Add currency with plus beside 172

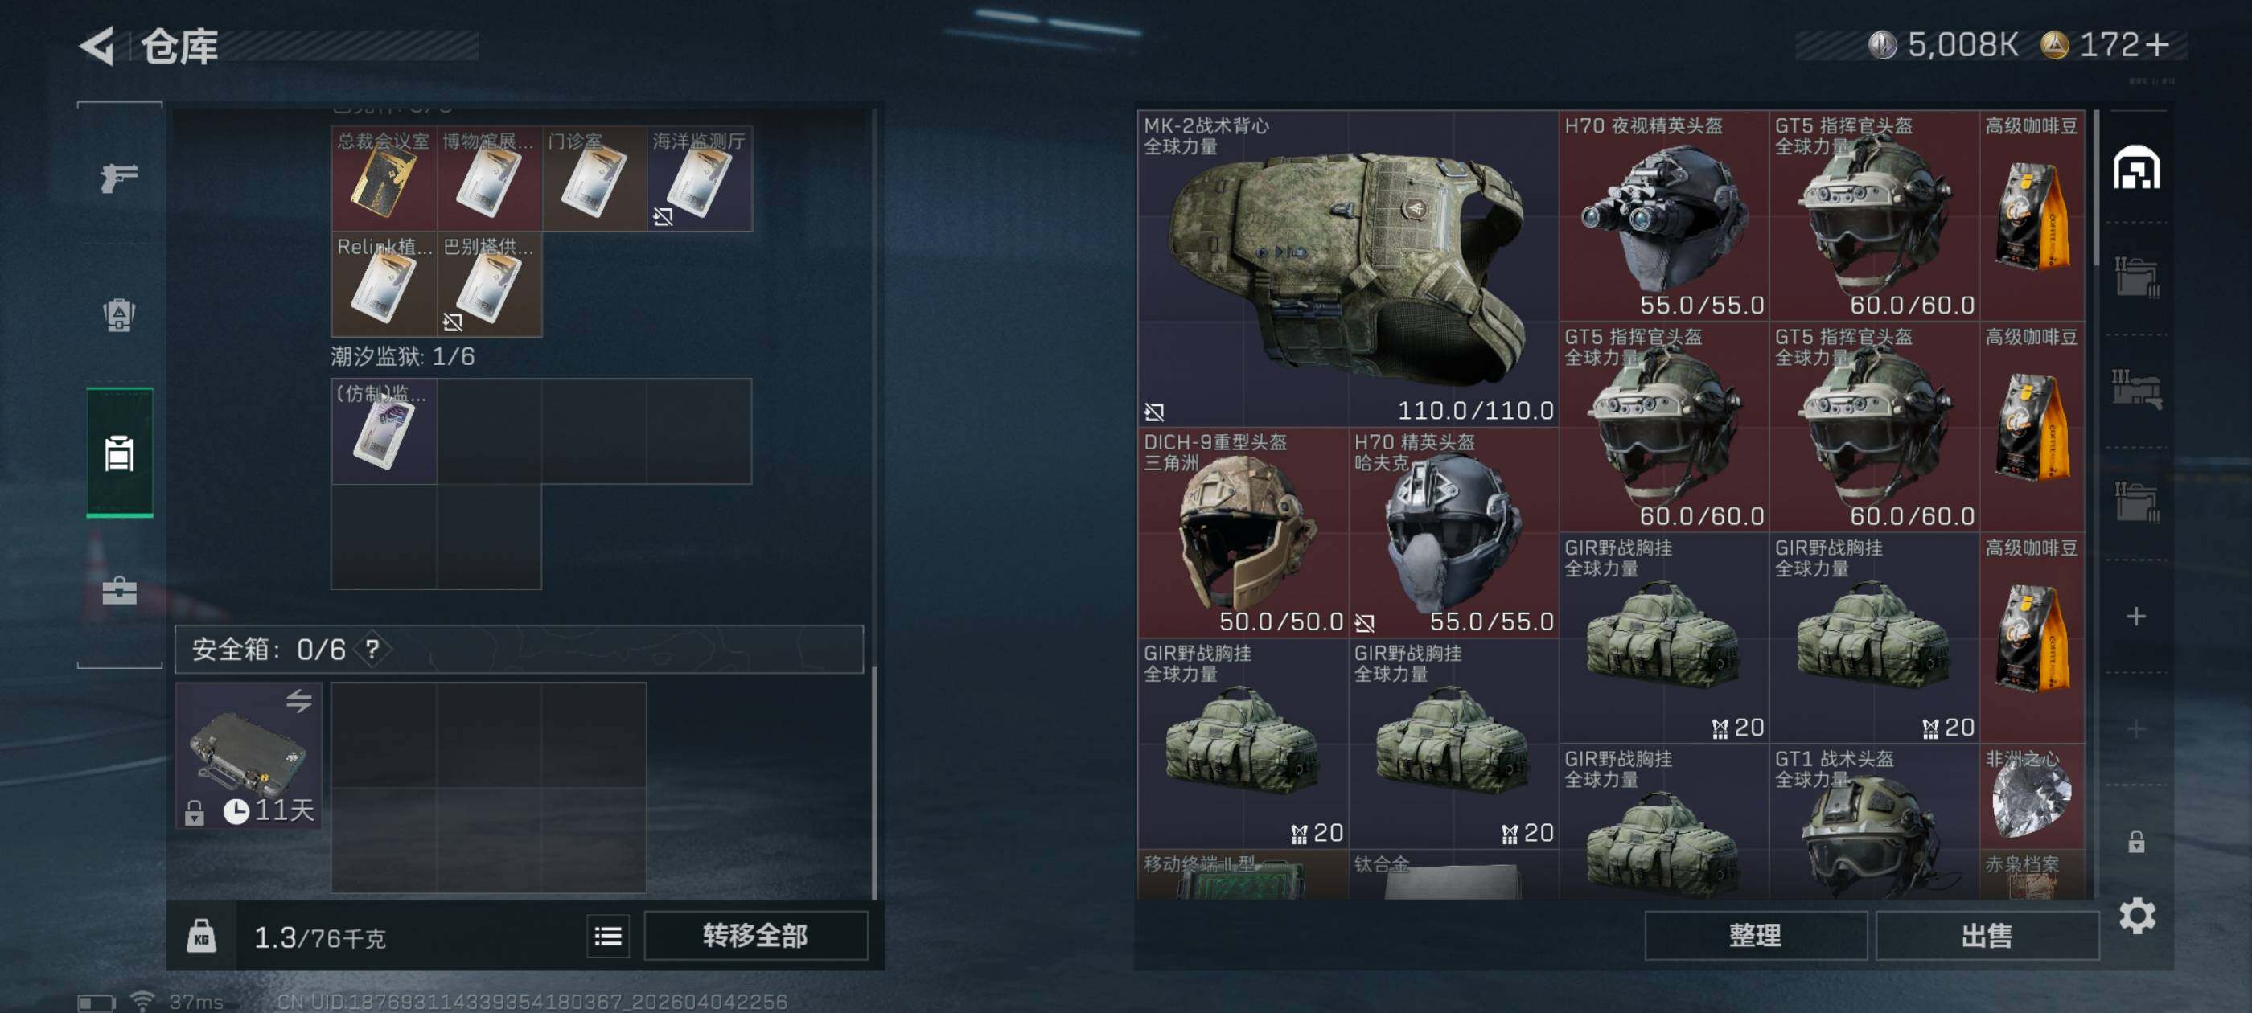point(2158,44)
